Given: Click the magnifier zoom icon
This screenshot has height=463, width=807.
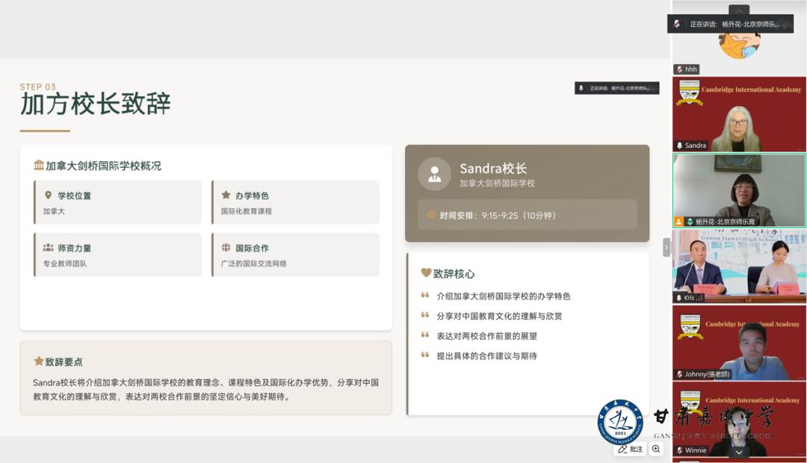Looking at the screenshot, I should [656, 449].
